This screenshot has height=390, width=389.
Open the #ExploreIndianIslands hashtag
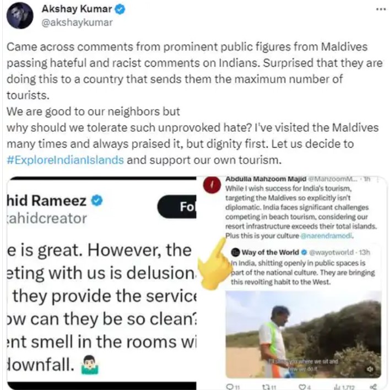65,160
